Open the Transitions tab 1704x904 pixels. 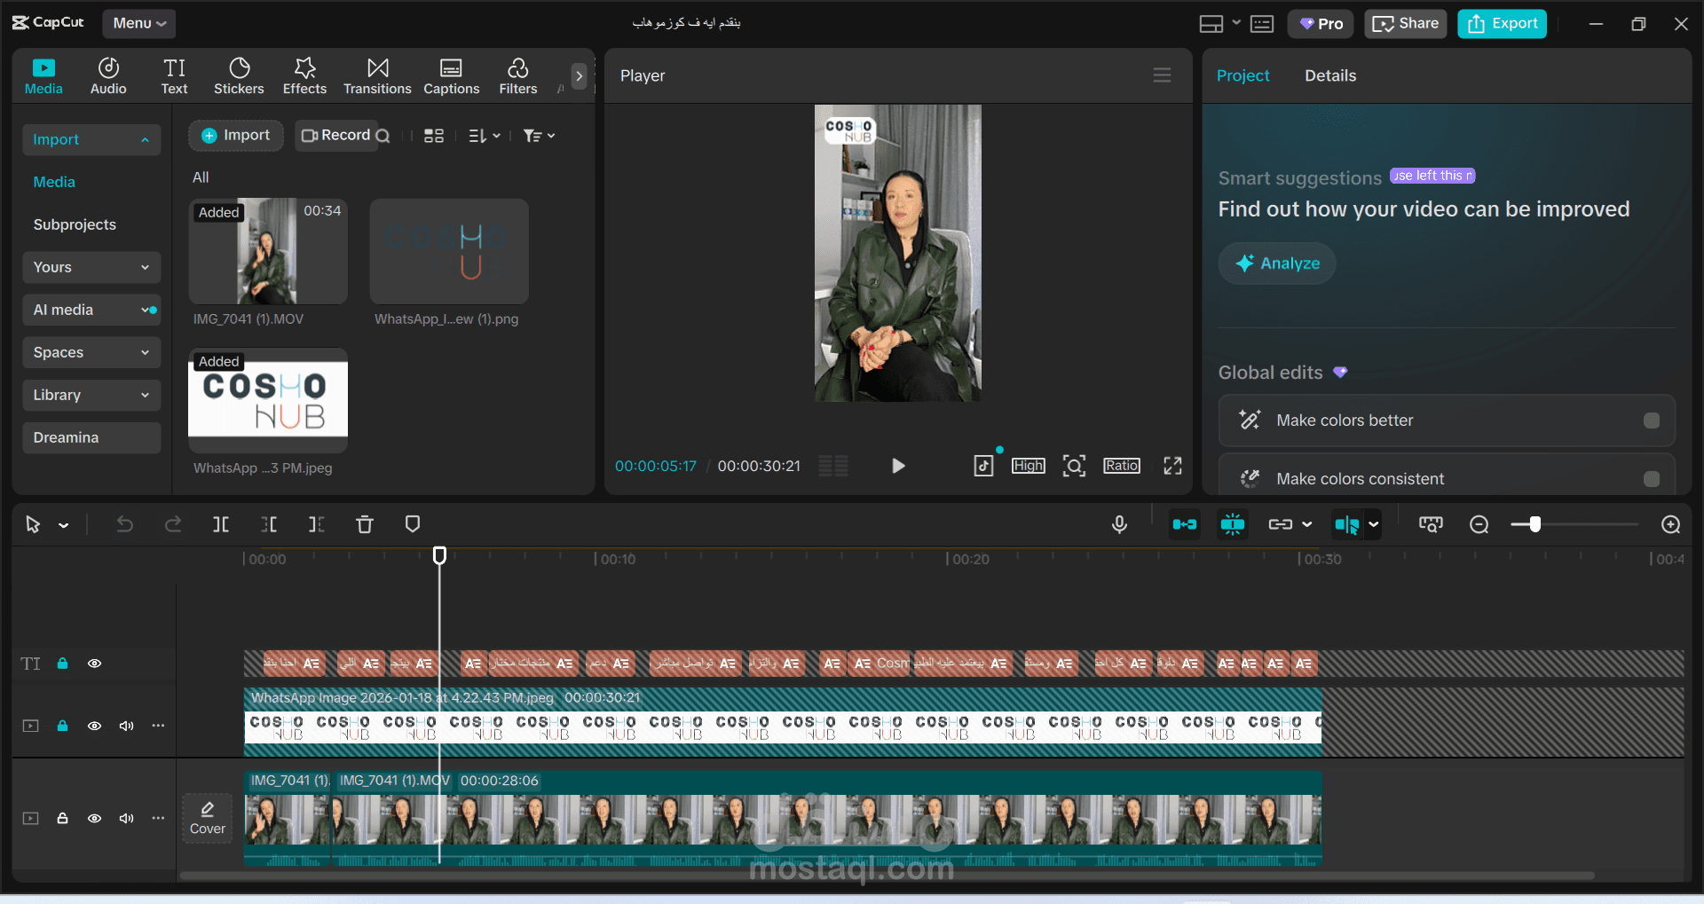pos(377,76)
